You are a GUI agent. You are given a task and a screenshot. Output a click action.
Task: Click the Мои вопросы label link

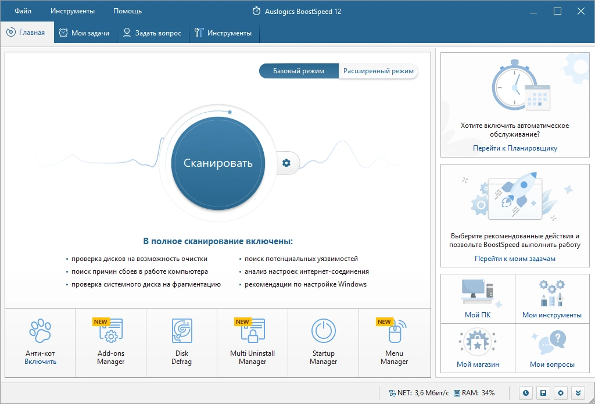click(x=552, y=364)
